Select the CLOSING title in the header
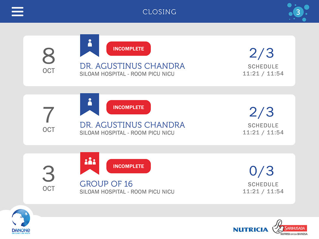Screen dimensions: 319x239 [159, 12]
